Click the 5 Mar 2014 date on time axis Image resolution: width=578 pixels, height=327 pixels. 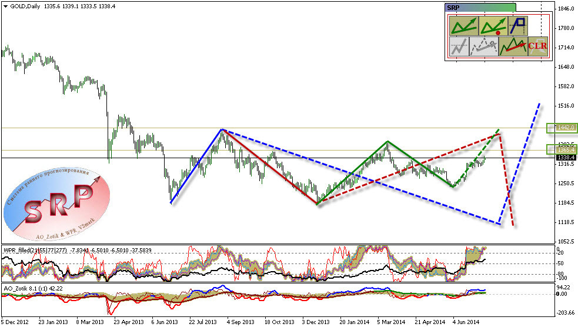point(392,322)
